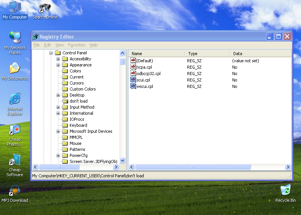The image size is (301, 215).
Task: Open the Help menu
Action: (93, 45)
